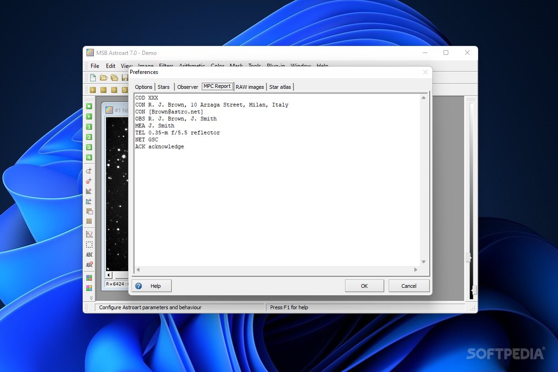
Task: Select the remove star red minus icon
Action: [89, 181]
